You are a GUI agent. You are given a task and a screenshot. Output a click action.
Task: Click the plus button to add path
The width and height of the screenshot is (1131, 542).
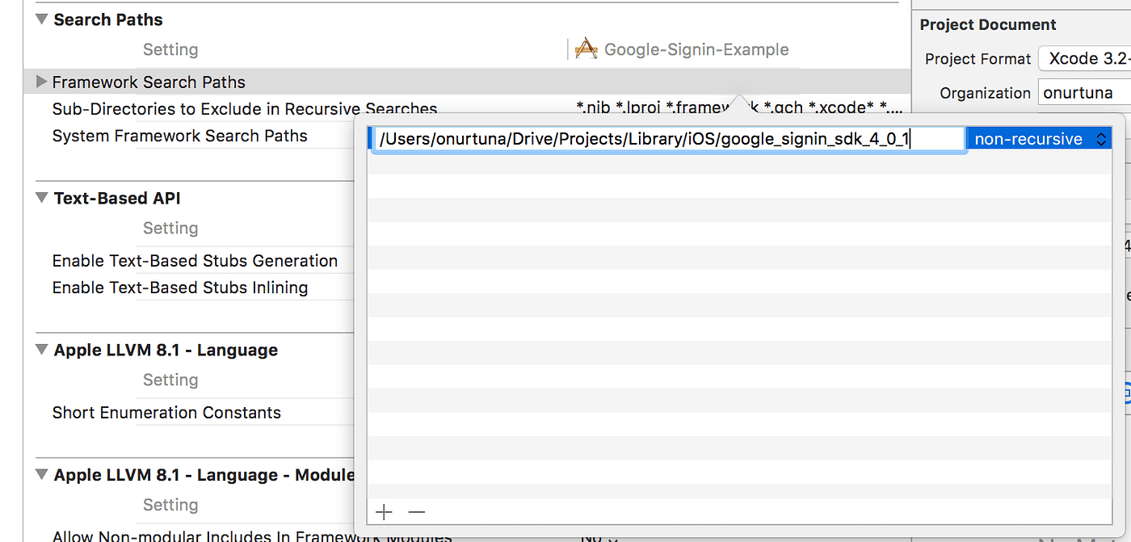pos(384,512)
